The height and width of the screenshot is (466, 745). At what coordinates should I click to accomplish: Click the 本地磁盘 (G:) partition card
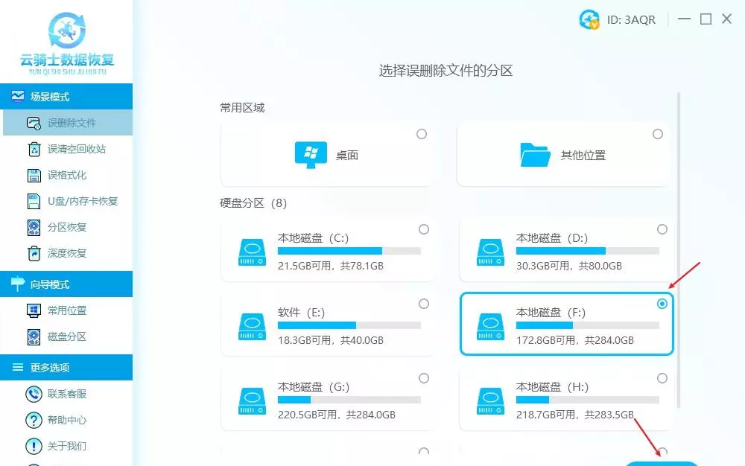click(x=327, y=400)
